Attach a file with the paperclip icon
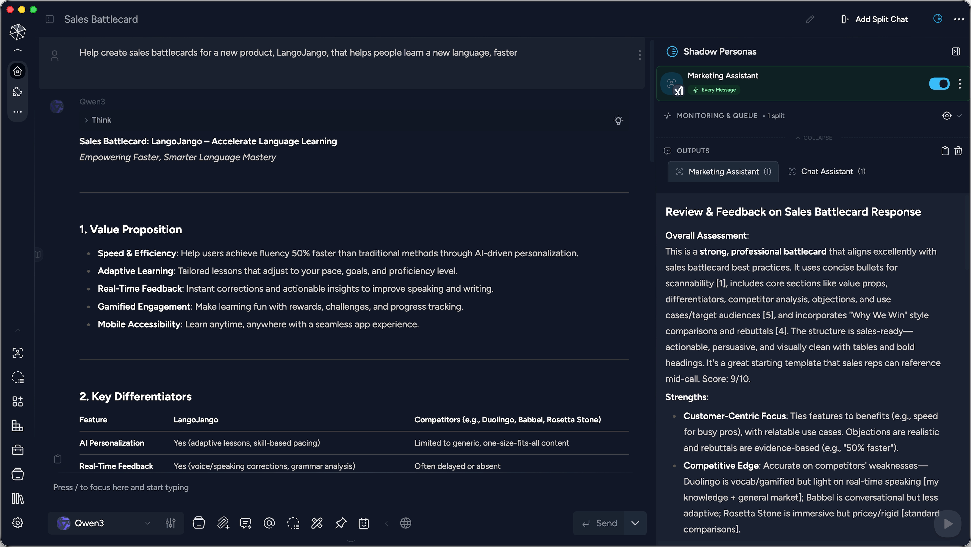 (x=223, y=523)
